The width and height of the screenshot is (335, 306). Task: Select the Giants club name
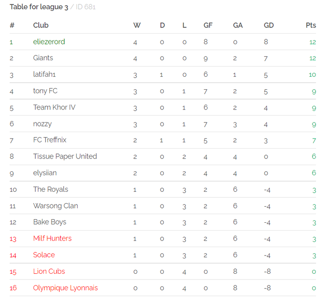click(43, 58)
